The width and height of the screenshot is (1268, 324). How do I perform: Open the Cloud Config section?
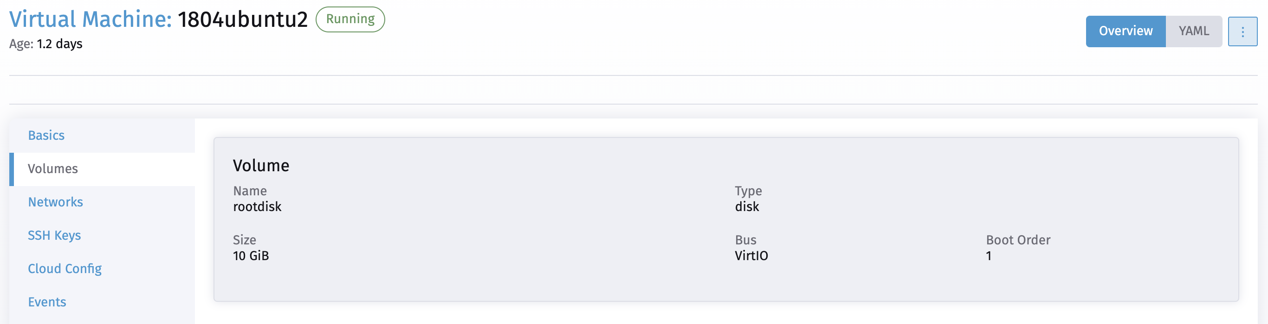(65, 268)
